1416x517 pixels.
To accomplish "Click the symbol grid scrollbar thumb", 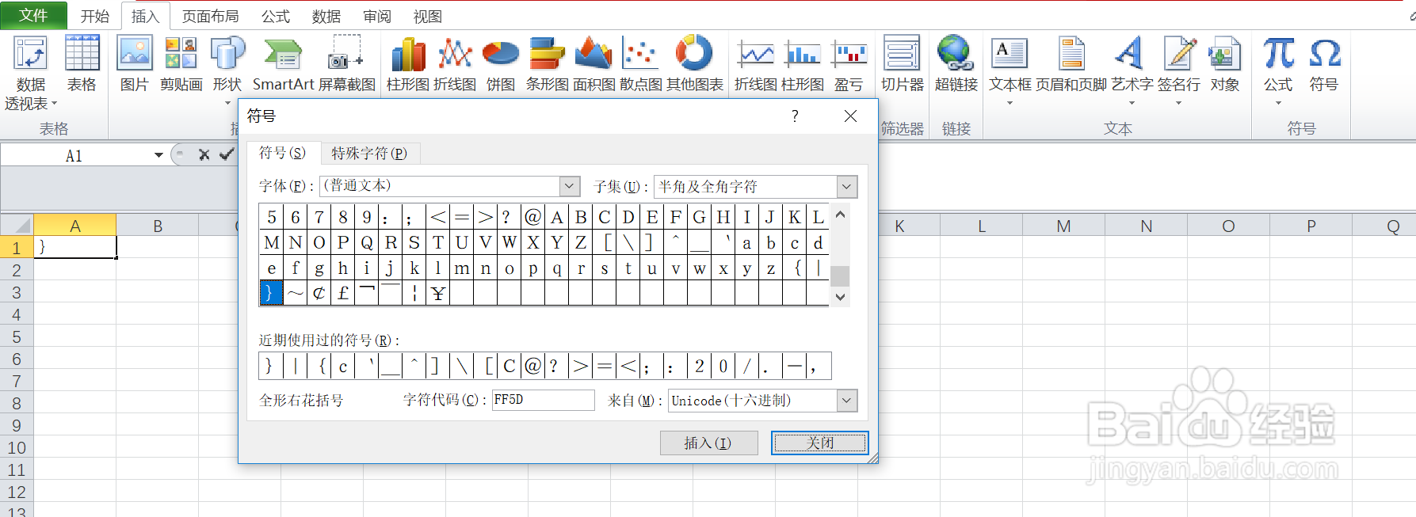I will tap(840, 276).
